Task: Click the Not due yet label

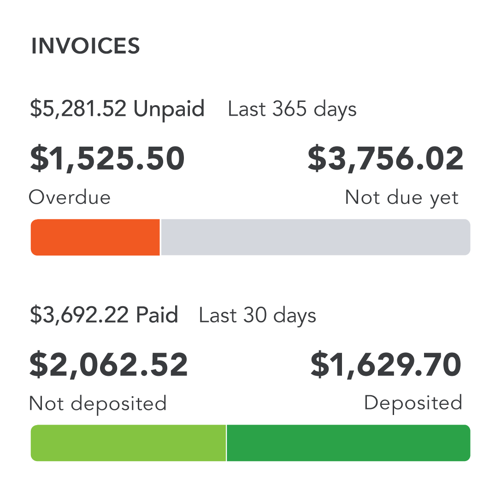Action: pos(401,197)
